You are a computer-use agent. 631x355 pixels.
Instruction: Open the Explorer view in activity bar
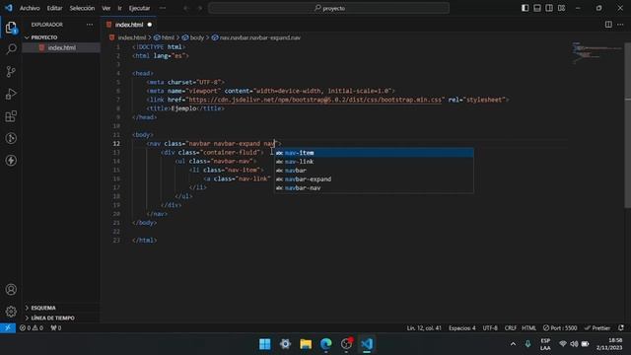(11, 28)
